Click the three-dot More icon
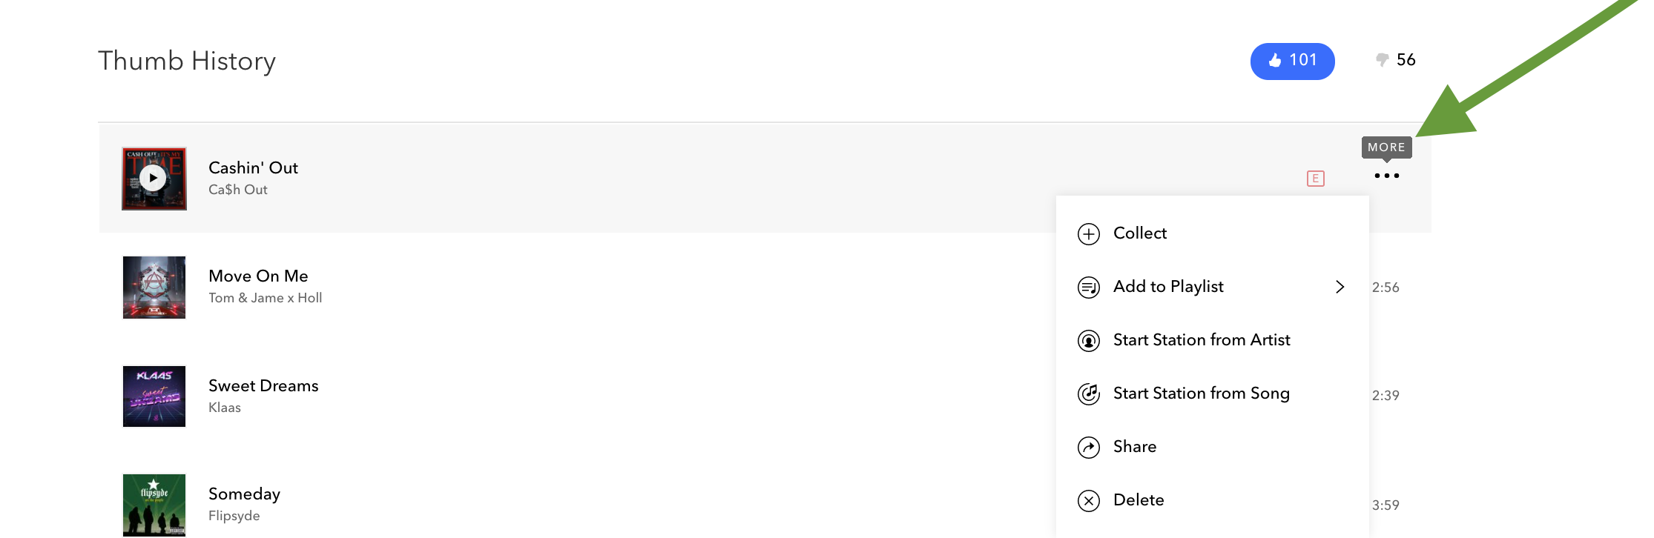1654x538 pixels. [1386, 176]
